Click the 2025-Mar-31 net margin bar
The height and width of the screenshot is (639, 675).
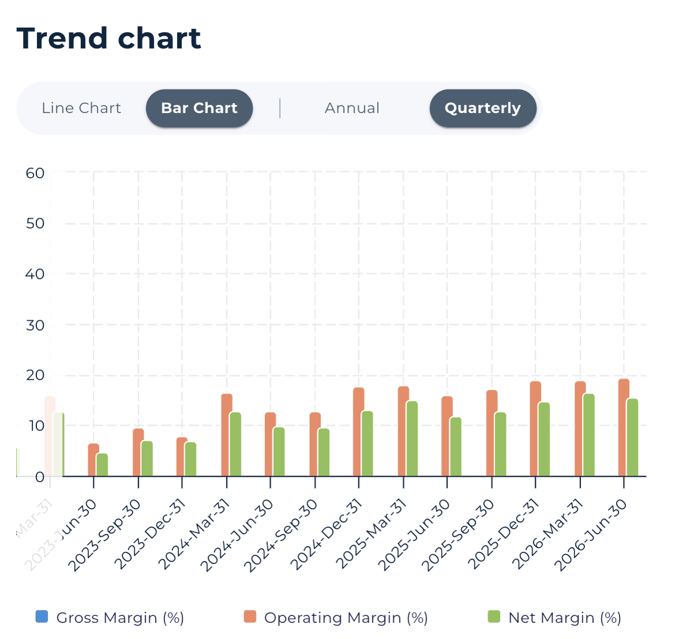tap(412, 439)
